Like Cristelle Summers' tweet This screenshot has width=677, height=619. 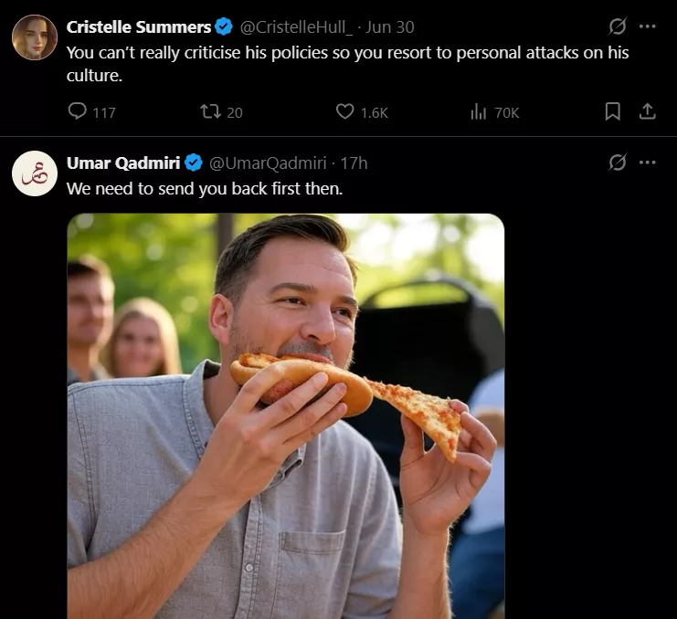tap(345, 112)
